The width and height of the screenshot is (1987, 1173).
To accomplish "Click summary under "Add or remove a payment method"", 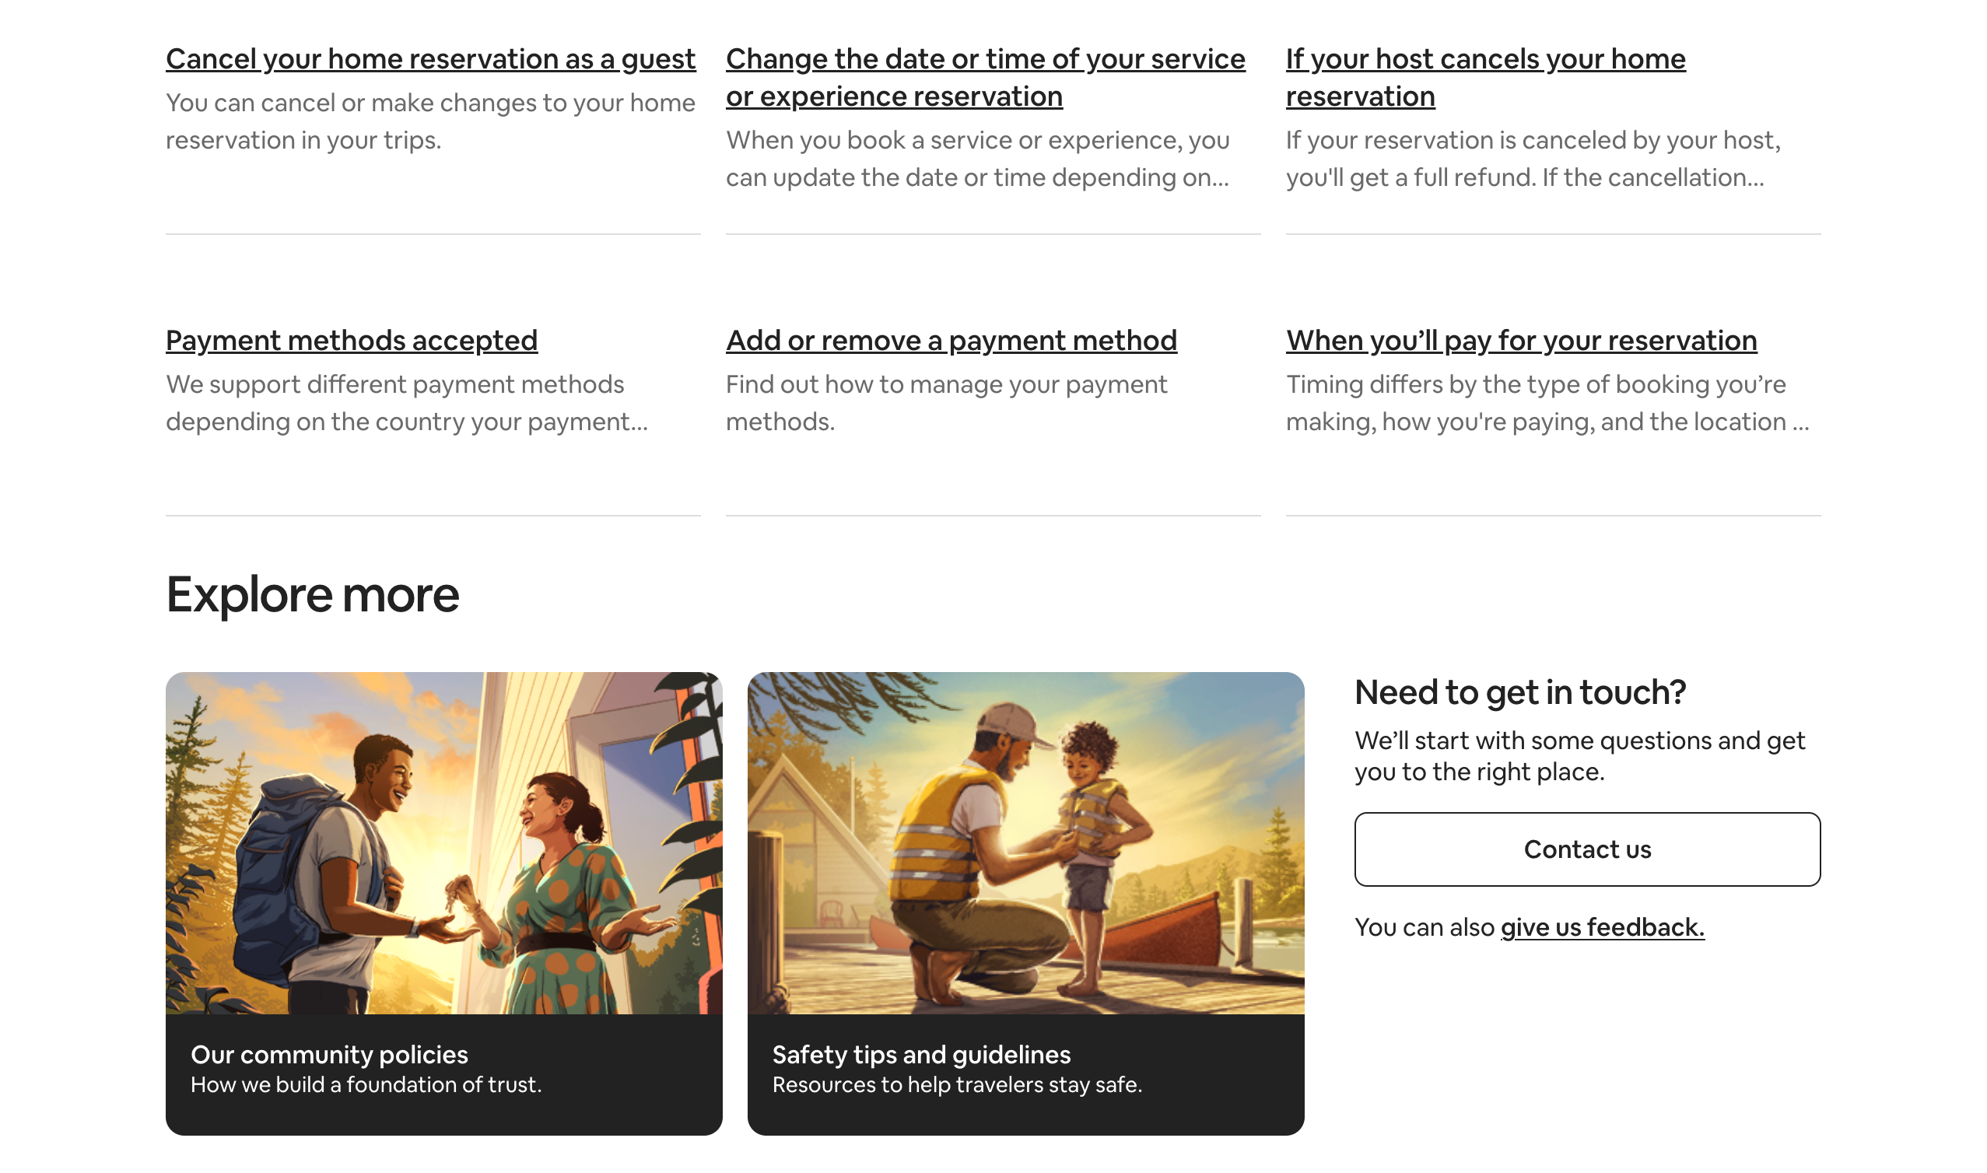I will pos(945,401).
